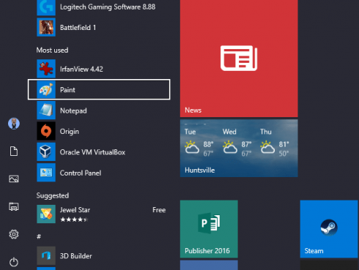Open Logitech Gaming Software icon
The width and height of the screenshot is (359, 270).
(46, 7)
